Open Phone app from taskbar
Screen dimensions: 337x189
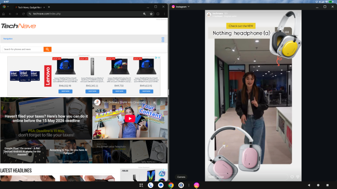coord(151,185)
